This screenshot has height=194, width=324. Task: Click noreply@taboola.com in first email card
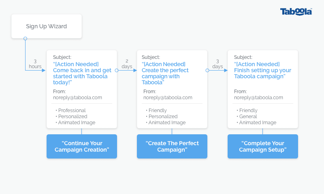(77, 98)
